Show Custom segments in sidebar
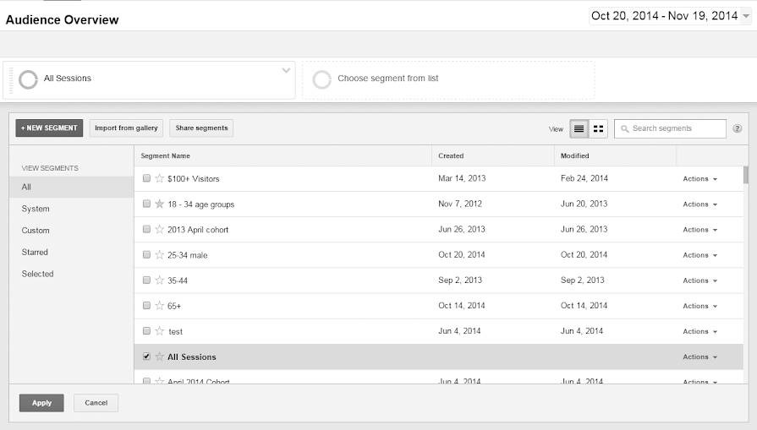The width and height of the screenshot is (757, 430). click(36, 231)
